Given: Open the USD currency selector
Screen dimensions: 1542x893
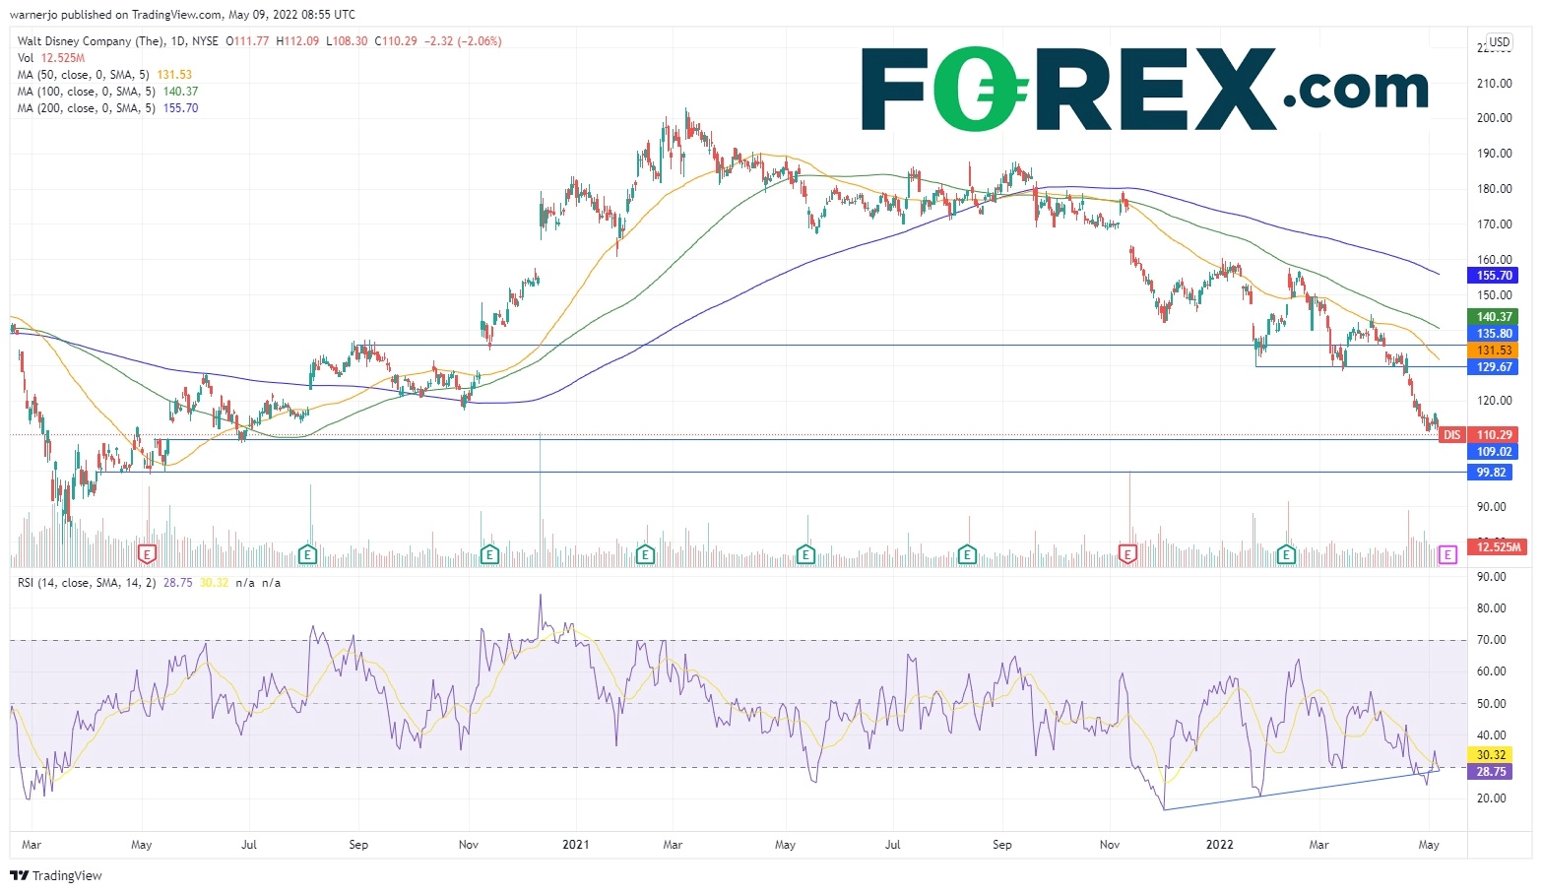Looking at the screenshot, I should (1499, 42).
